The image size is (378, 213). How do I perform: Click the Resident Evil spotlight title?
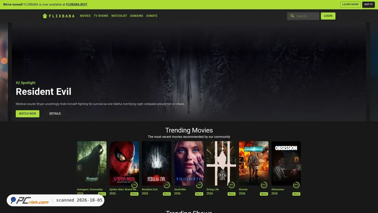click(43, 92)
